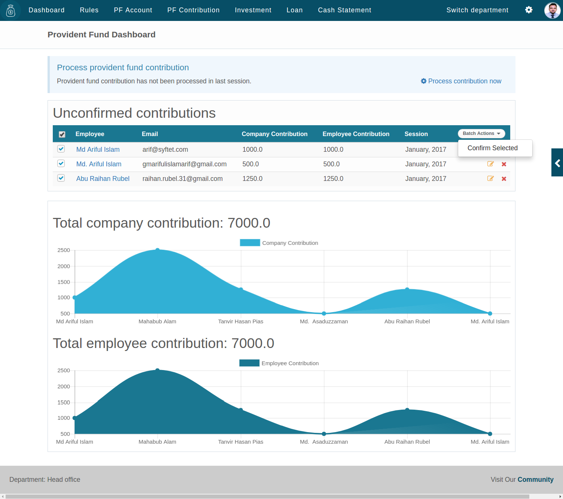Delete Md. Ariful Islam's contribution row
Screen dimensions: 563x499
point(504,164)
